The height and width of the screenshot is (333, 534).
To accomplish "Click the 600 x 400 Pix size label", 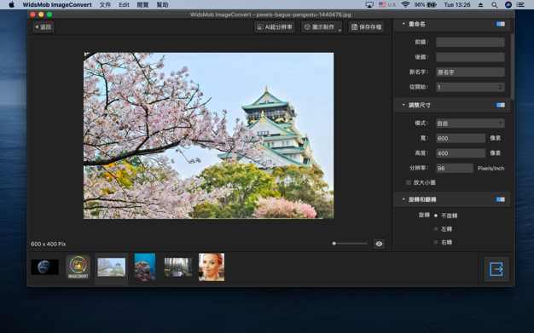I will coord(49,244).
